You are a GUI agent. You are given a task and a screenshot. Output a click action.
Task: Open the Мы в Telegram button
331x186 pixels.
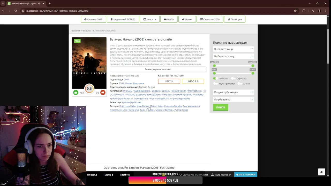(246, 175)
